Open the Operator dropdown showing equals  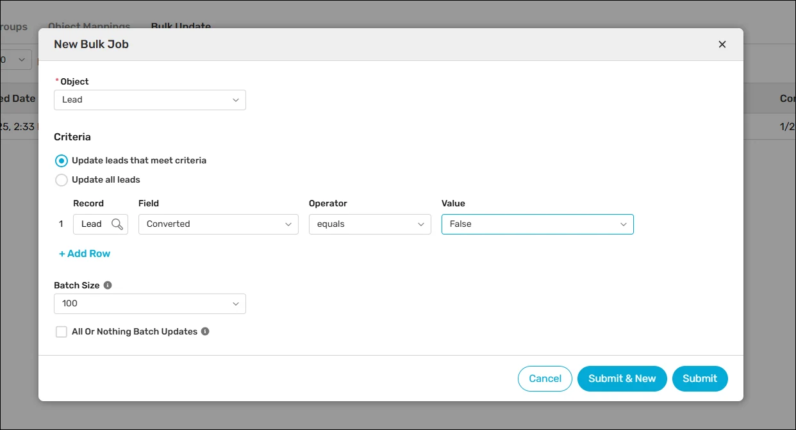[370, 224]
